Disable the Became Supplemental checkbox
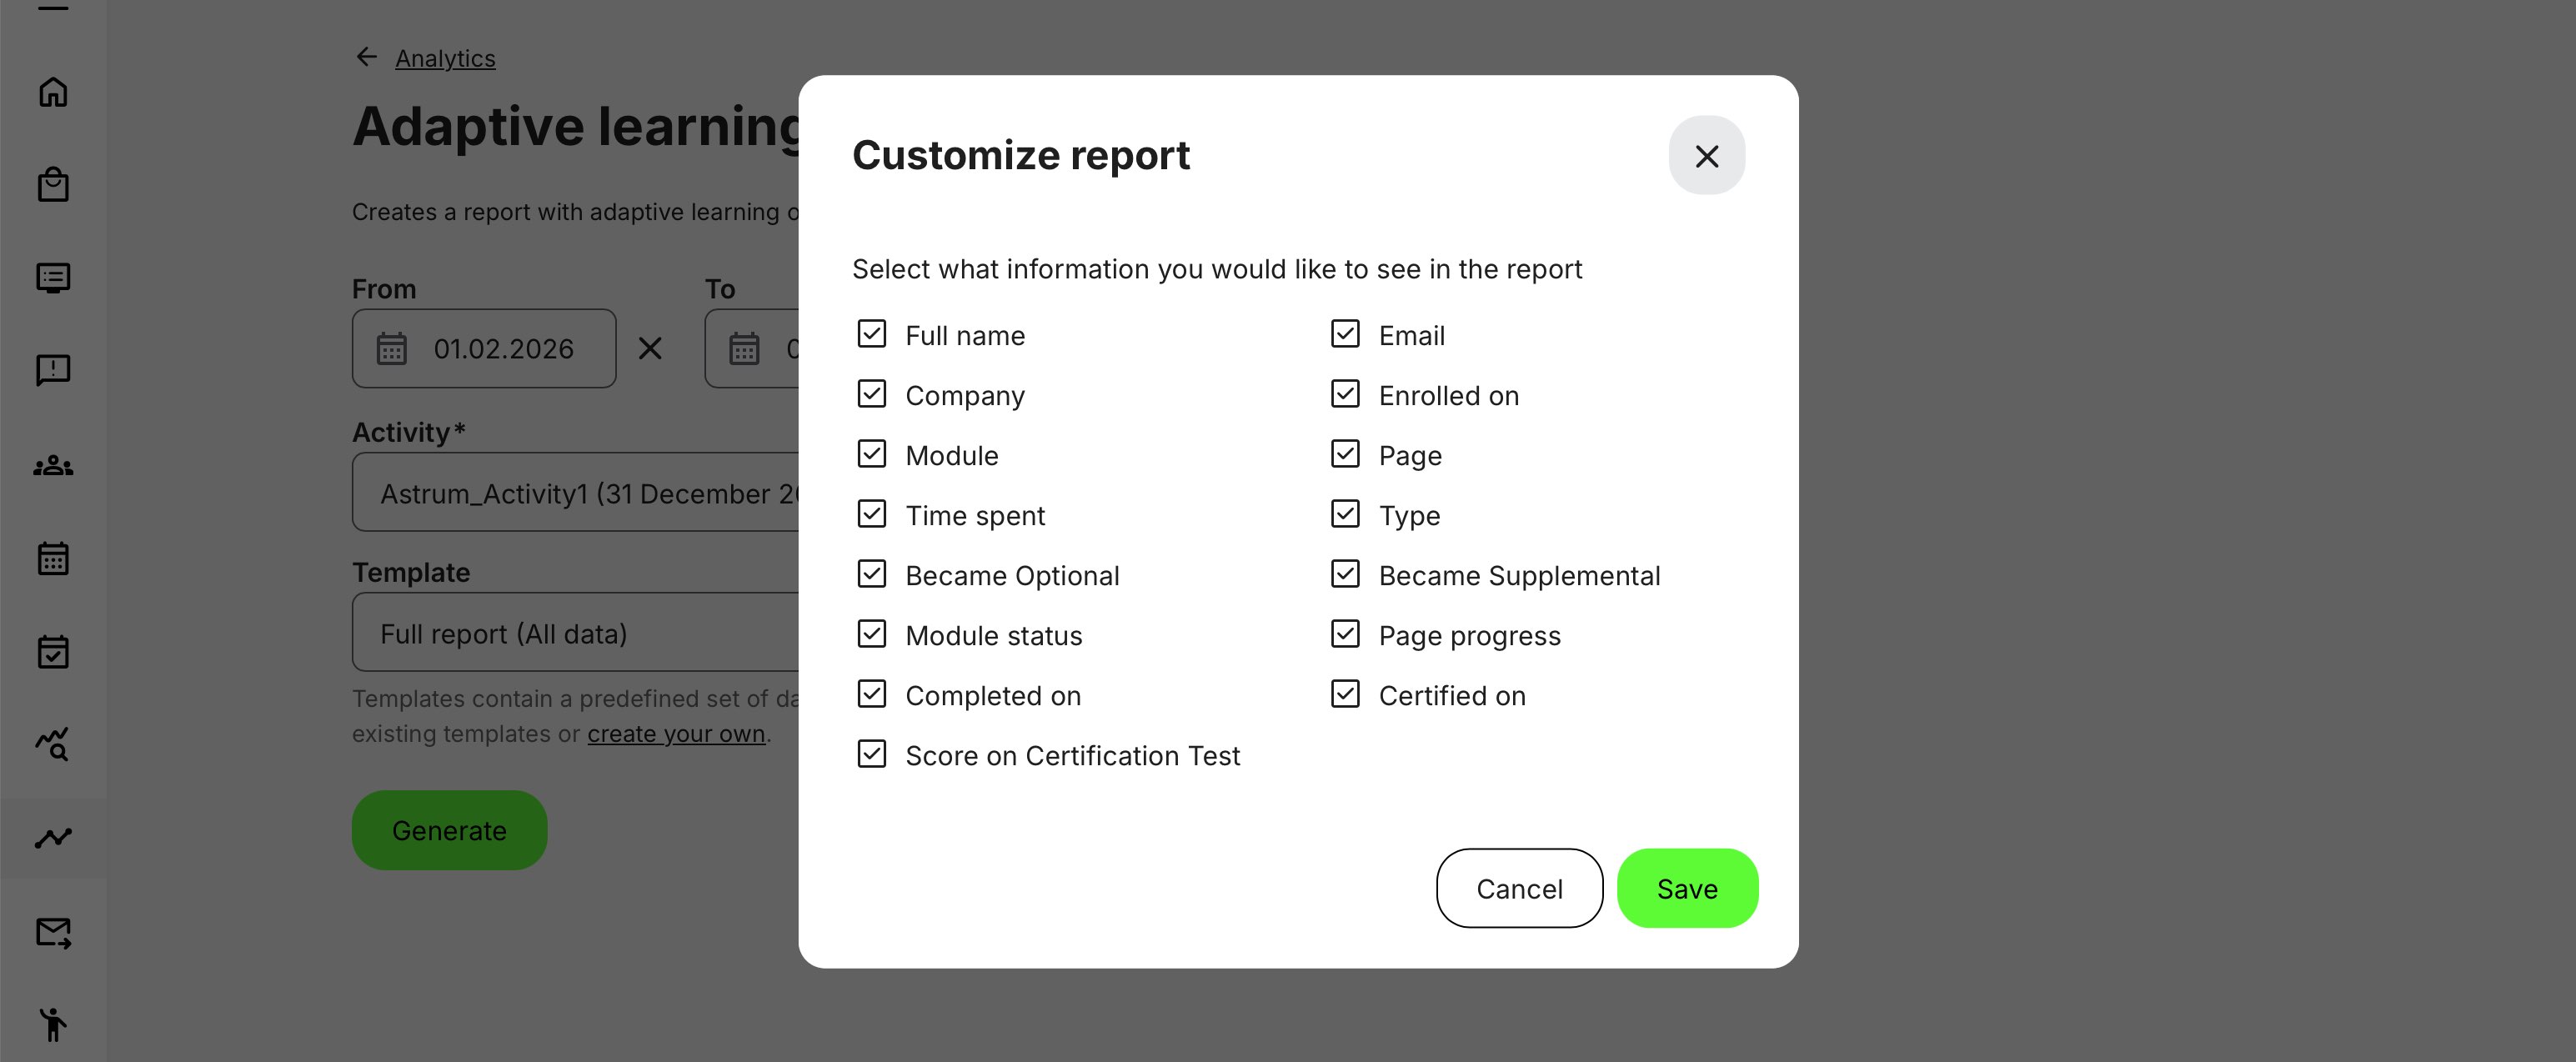This screenshot has height=1062, width=2576. [1345, 574]
